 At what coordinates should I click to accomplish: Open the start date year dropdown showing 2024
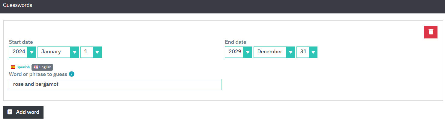point(19,52)
